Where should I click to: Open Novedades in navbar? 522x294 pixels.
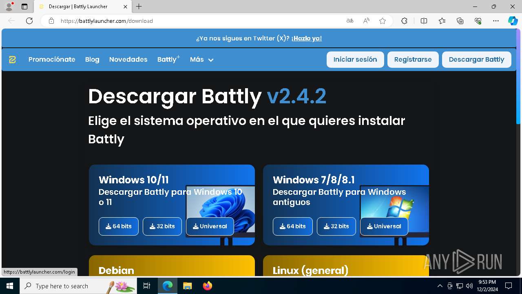[128, 60]
